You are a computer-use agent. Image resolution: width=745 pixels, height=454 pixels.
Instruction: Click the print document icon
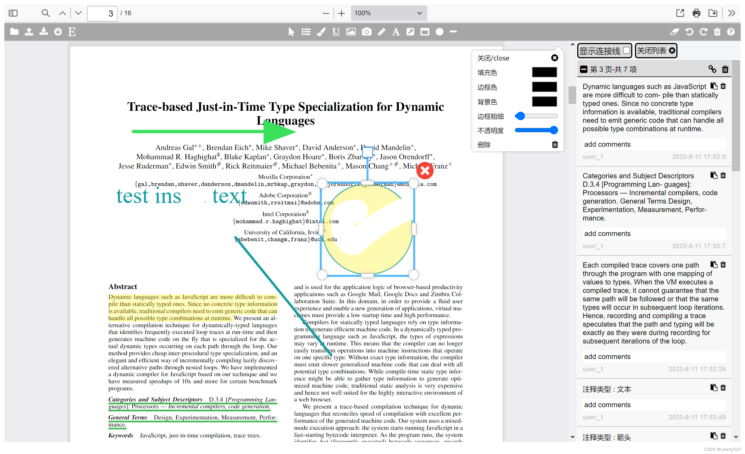tap(696, 13)
